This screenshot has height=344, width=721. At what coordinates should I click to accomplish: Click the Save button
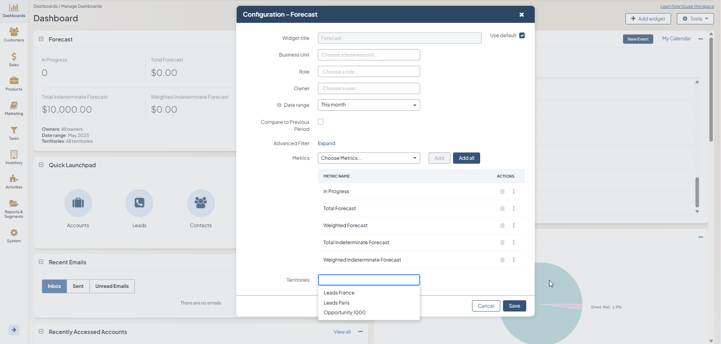click(514, 306)
